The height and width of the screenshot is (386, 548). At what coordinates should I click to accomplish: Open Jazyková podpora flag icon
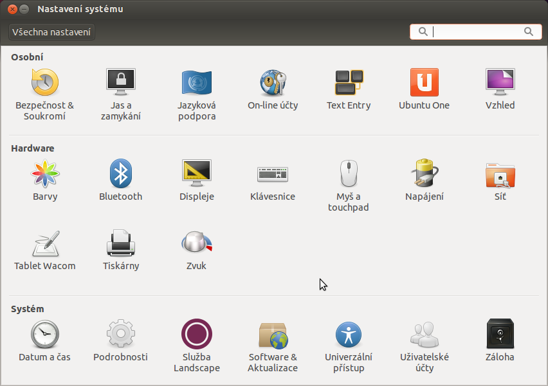point(197,82)
